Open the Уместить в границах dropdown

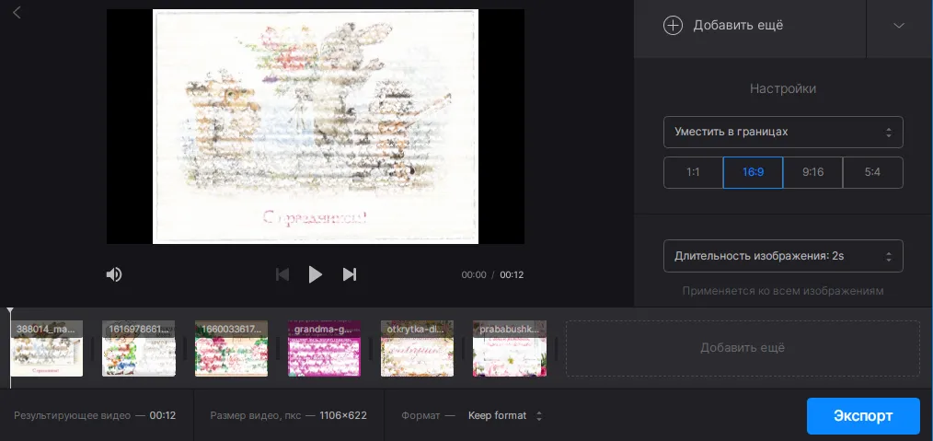[x=782, y=132]
